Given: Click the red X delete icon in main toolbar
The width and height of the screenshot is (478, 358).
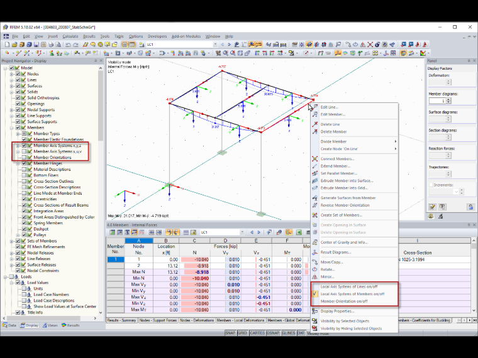Looking at the screenshot, I should click(x=370, y=45).
